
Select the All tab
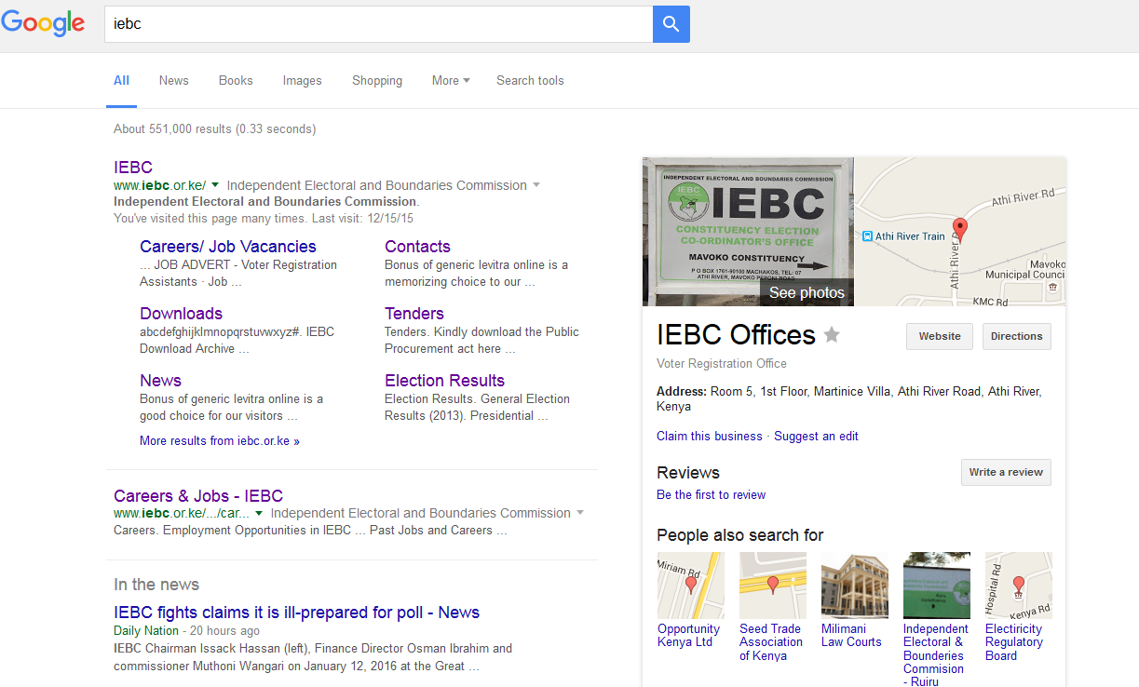point(121,81)
